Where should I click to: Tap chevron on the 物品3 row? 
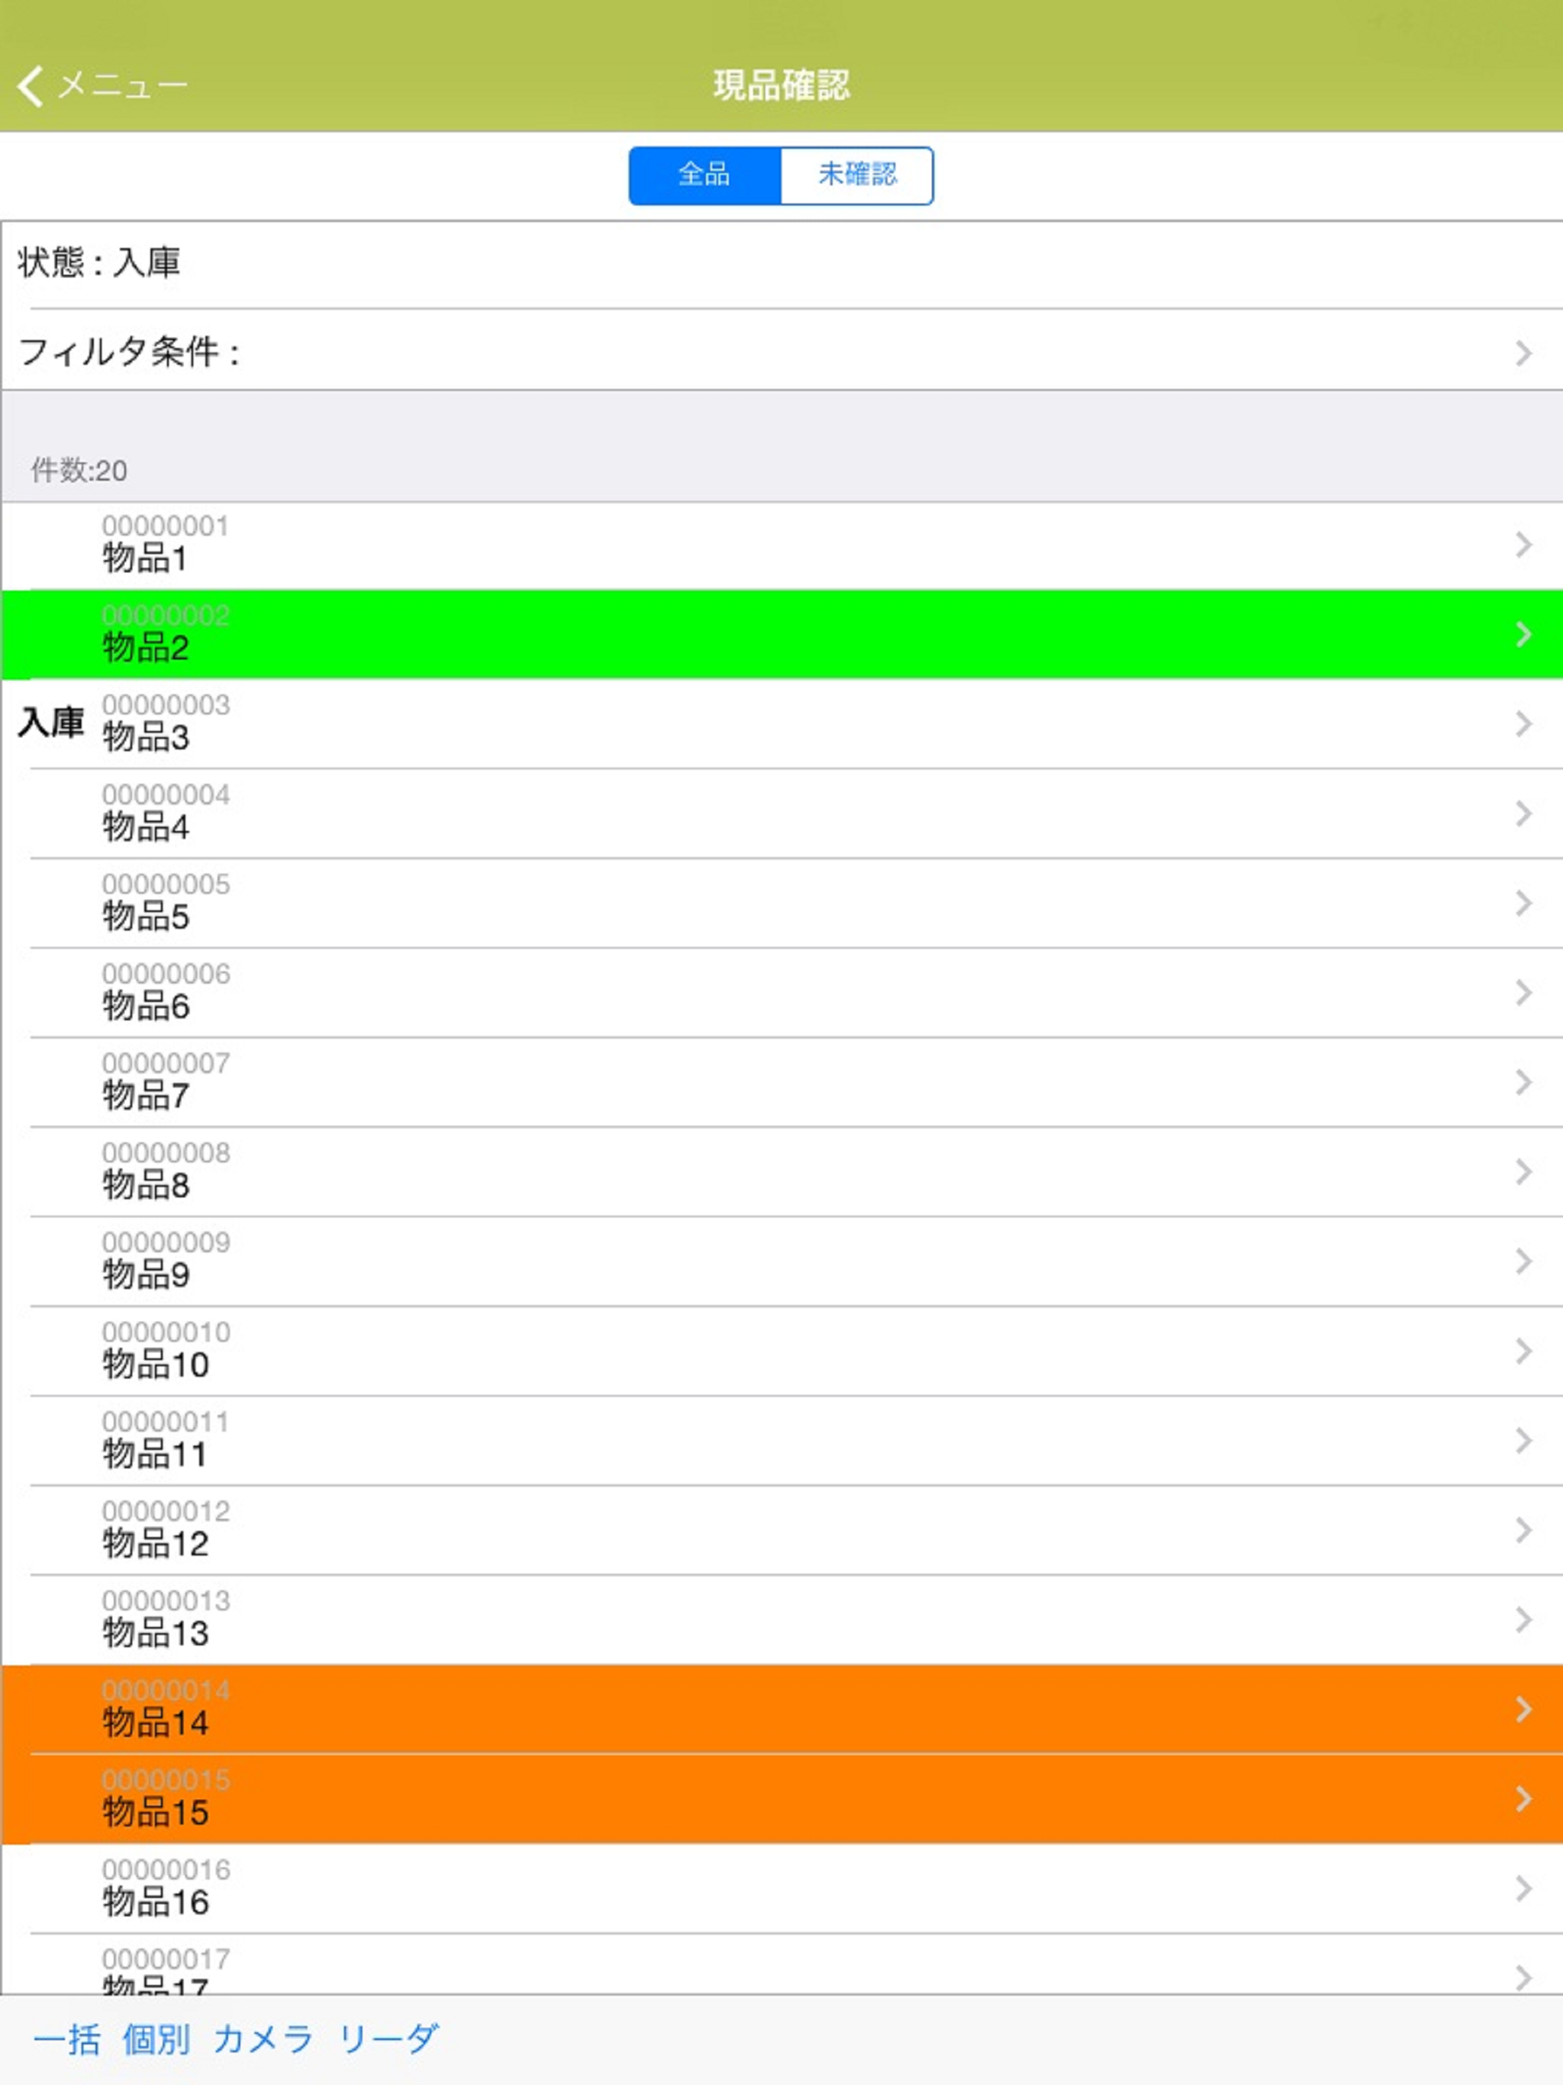coord(1523,724)
